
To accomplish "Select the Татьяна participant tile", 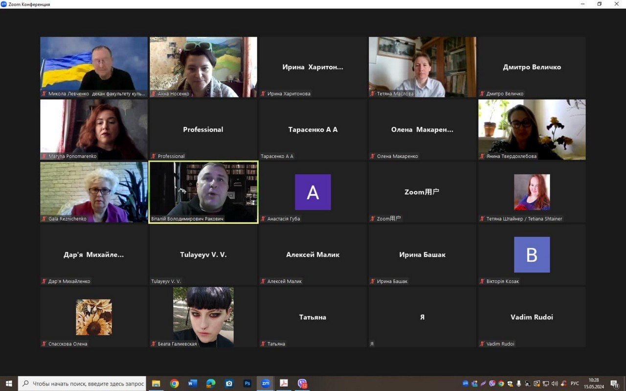I will [x=313, y=317].
